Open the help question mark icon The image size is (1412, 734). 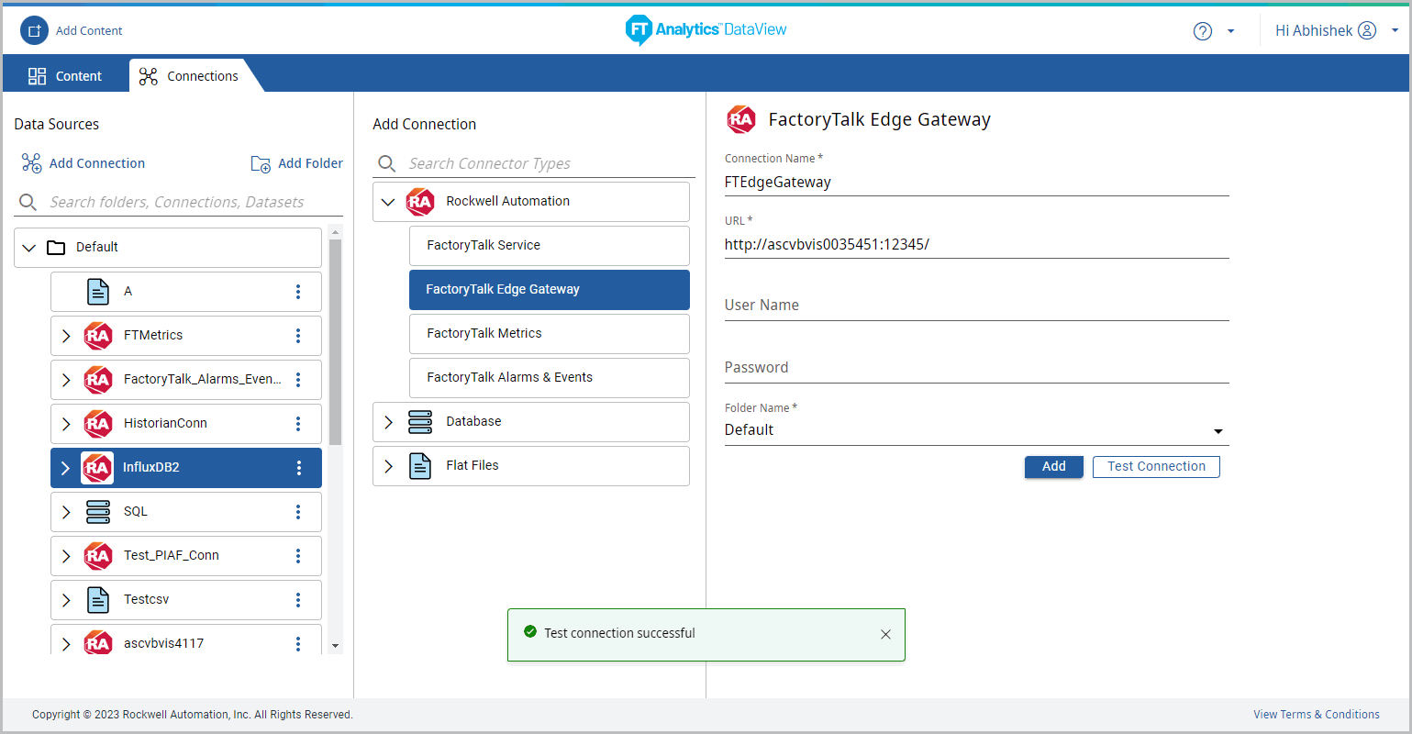pyautogui.click(x=1202, y=31)
